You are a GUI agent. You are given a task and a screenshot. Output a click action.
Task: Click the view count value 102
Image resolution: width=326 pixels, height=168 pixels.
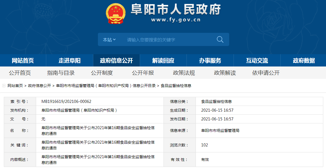click(204, 145)
